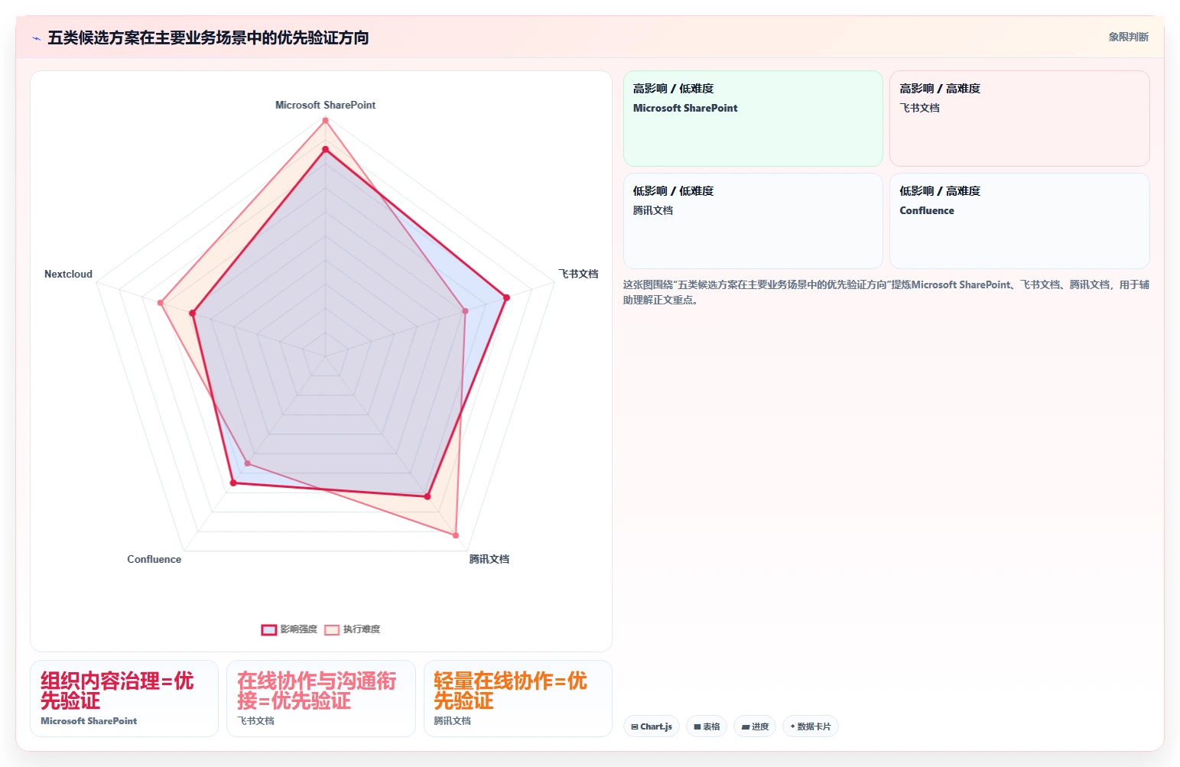Screen dimensions: 1180x767
Task: Open the 高影响 / 高难度 quadrant card
Action: click(x=1019, y=119)
